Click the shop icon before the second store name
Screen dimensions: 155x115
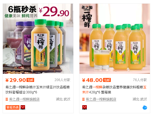(x=83, y=99)
